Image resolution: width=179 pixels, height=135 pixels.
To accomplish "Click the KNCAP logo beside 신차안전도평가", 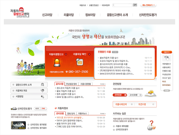I will [13, 109].
